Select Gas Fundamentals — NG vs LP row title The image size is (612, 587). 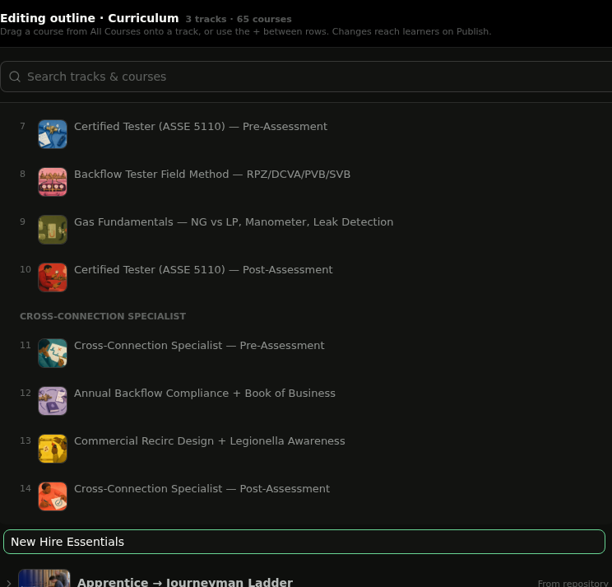[x=234, y=221]
